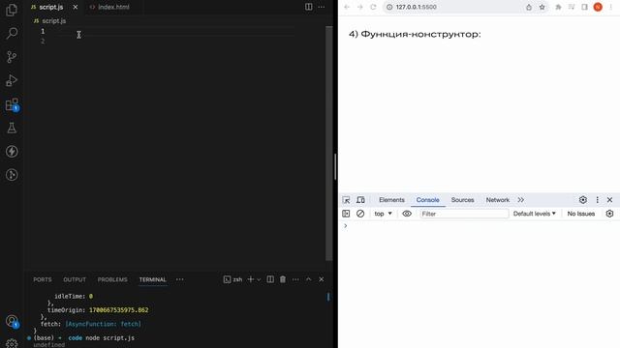The image size is (620, 348).
Task: Open DevTools customize three-dot menu
Action: tap(597, 200)
